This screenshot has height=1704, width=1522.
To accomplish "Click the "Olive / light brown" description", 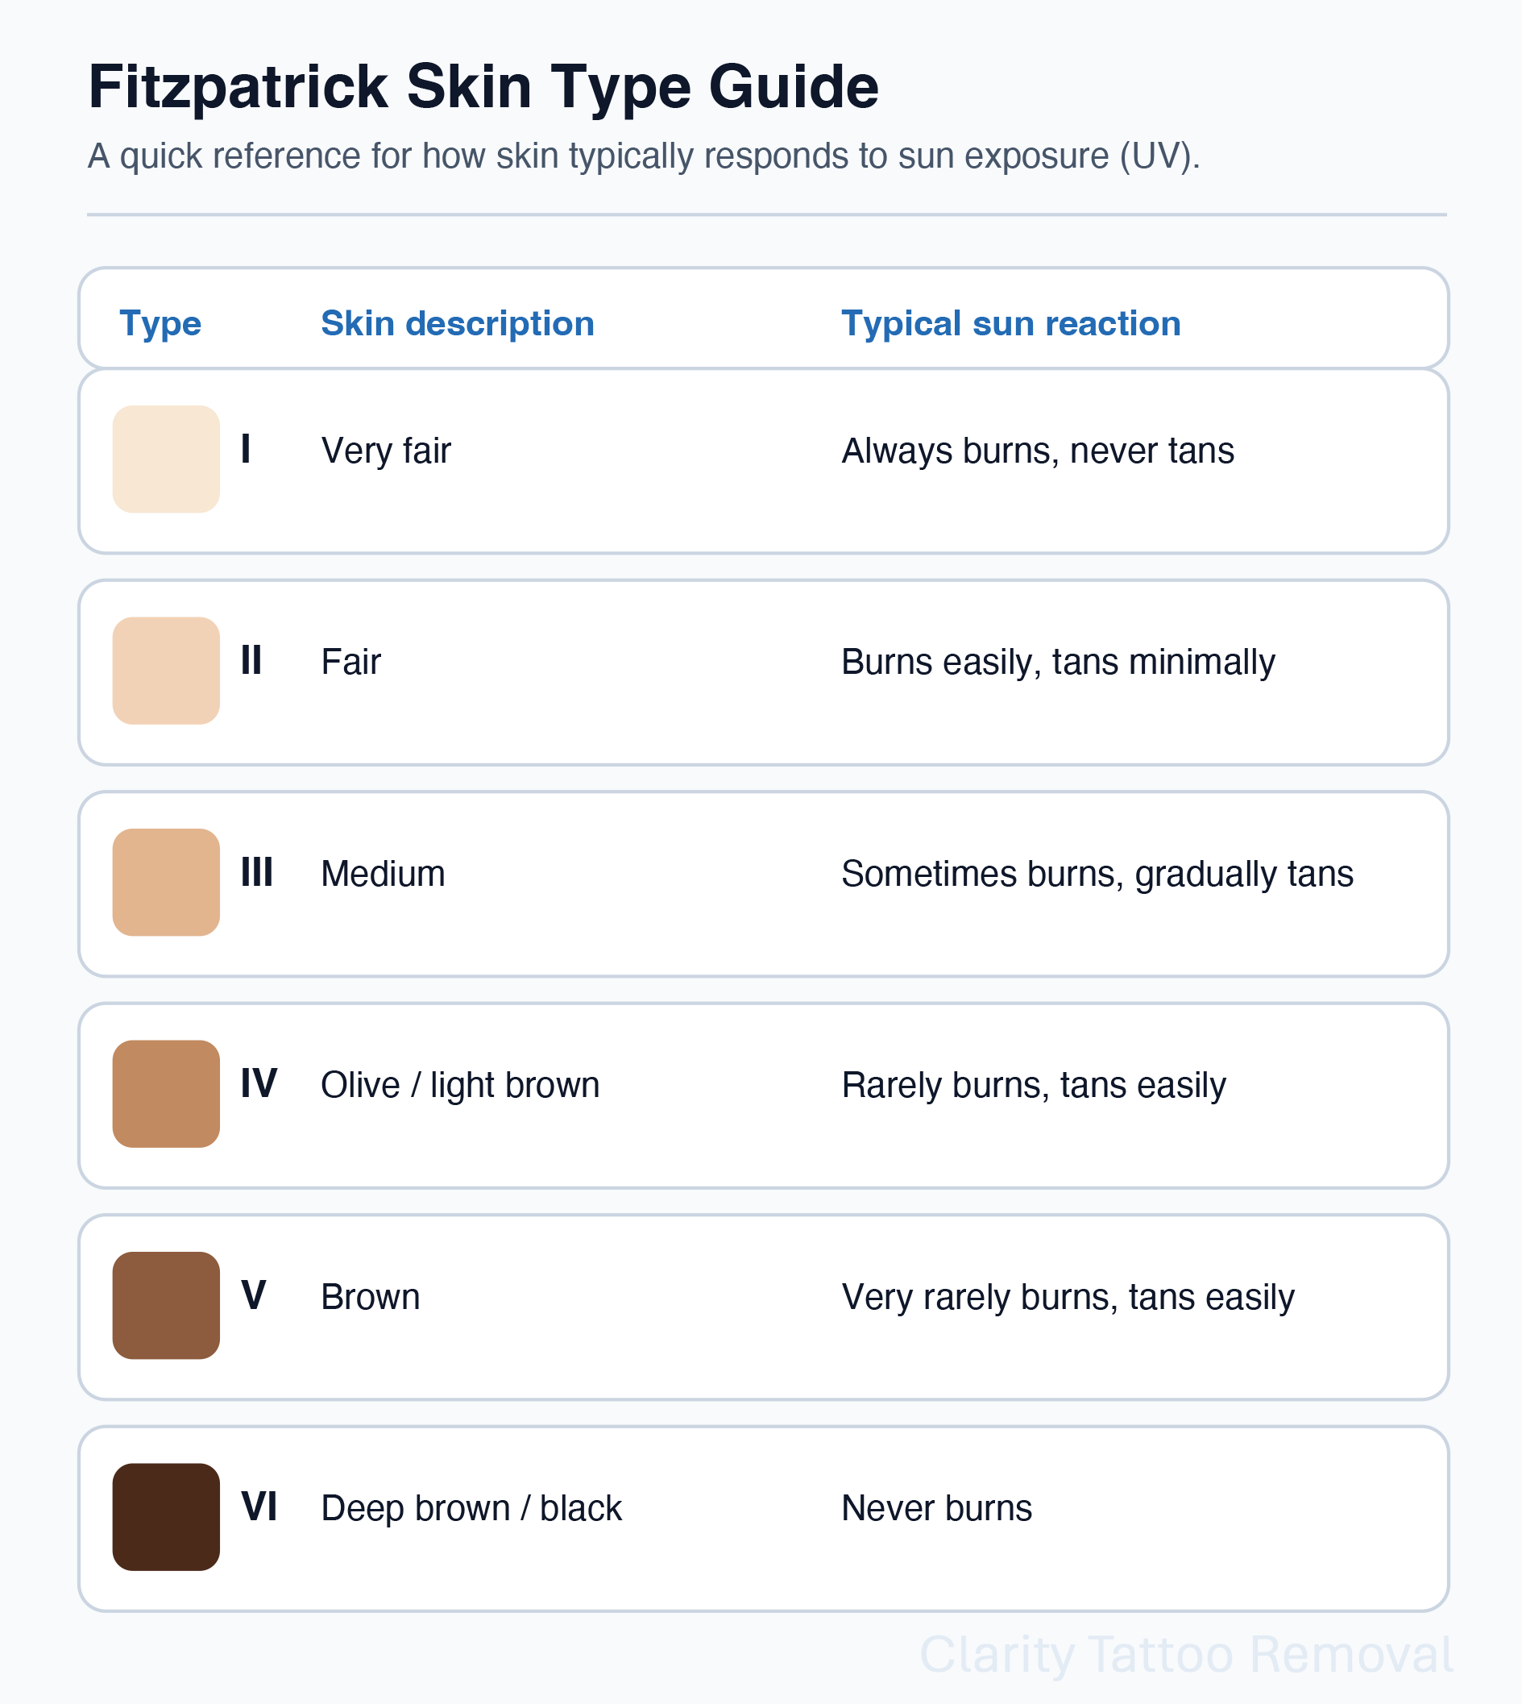I will (461, 1086).
